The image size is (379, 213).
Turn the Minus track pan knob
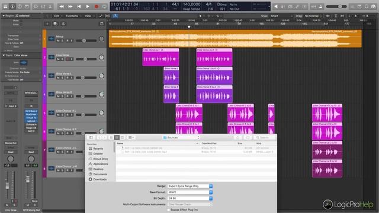[101, 38]
